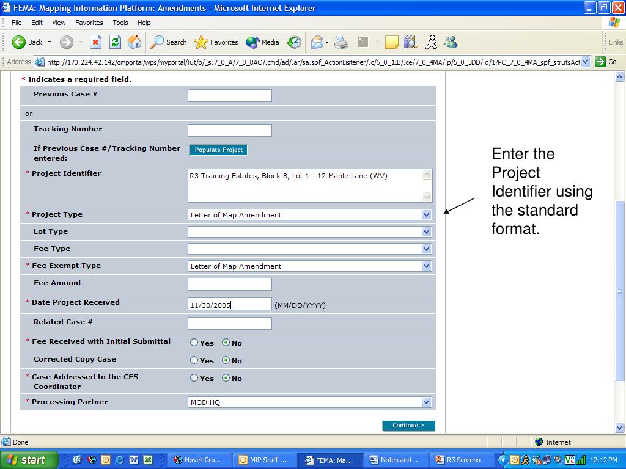Image resolution: width=626 pixels, height=469 pixels.
Task: Select Yes for Corrected Copy Case
Action: [194, 360]
